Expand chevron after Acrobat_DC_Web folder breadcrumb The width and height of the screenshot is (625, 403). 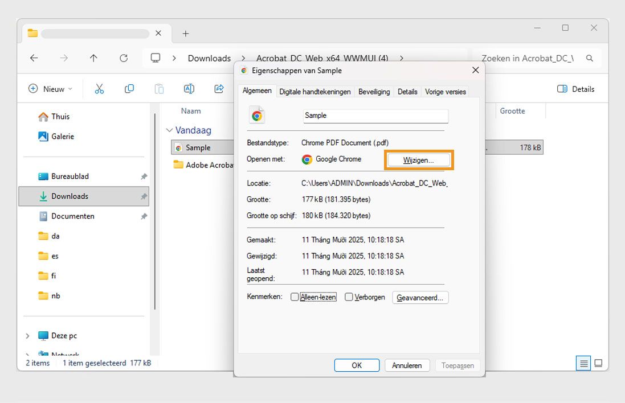point(402,58)
